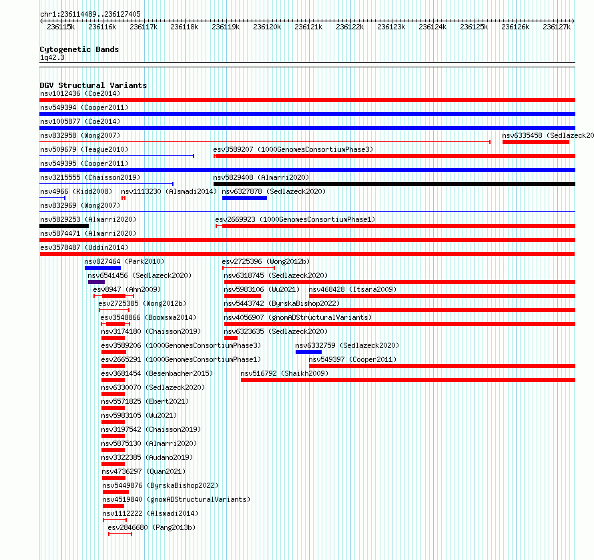The image size is (594, 560).
Task: Select nsv5829253 (Almarri2020) label
Action: click(x=88, y=219)
